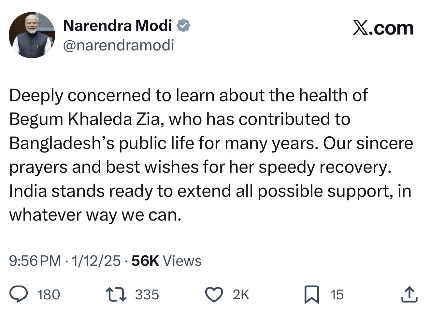Open the share upload arrow icon
This screenshot has height=312, width=430.
click(x=409, y=294)
